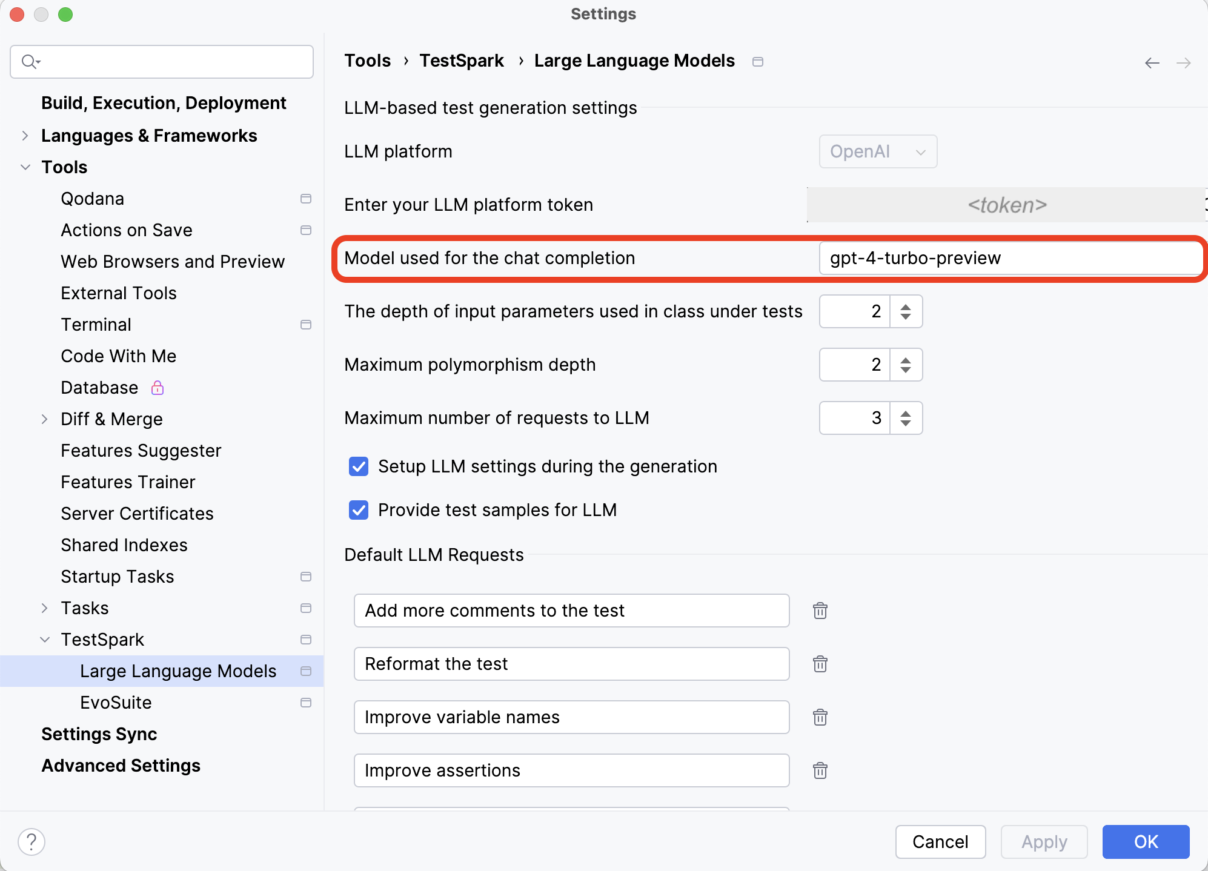This screenshot has height=871, width=1208.
Task: Select EvoSuite under TestSpark
Action: coord(116,703)
